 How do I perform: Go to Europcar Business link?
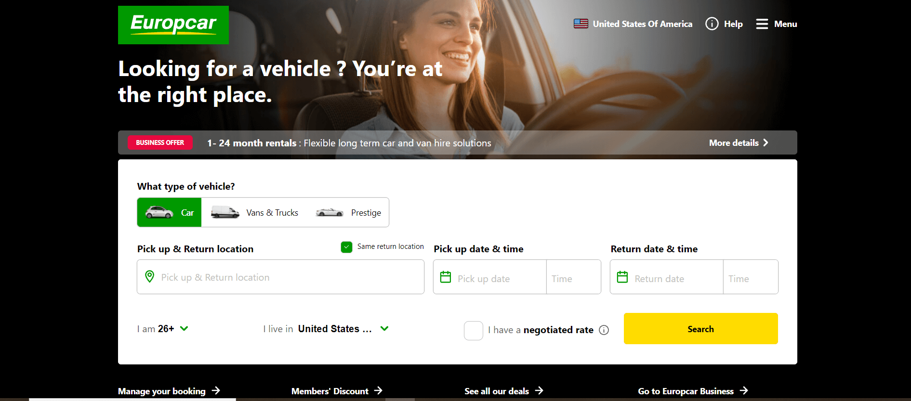[686, 391]
